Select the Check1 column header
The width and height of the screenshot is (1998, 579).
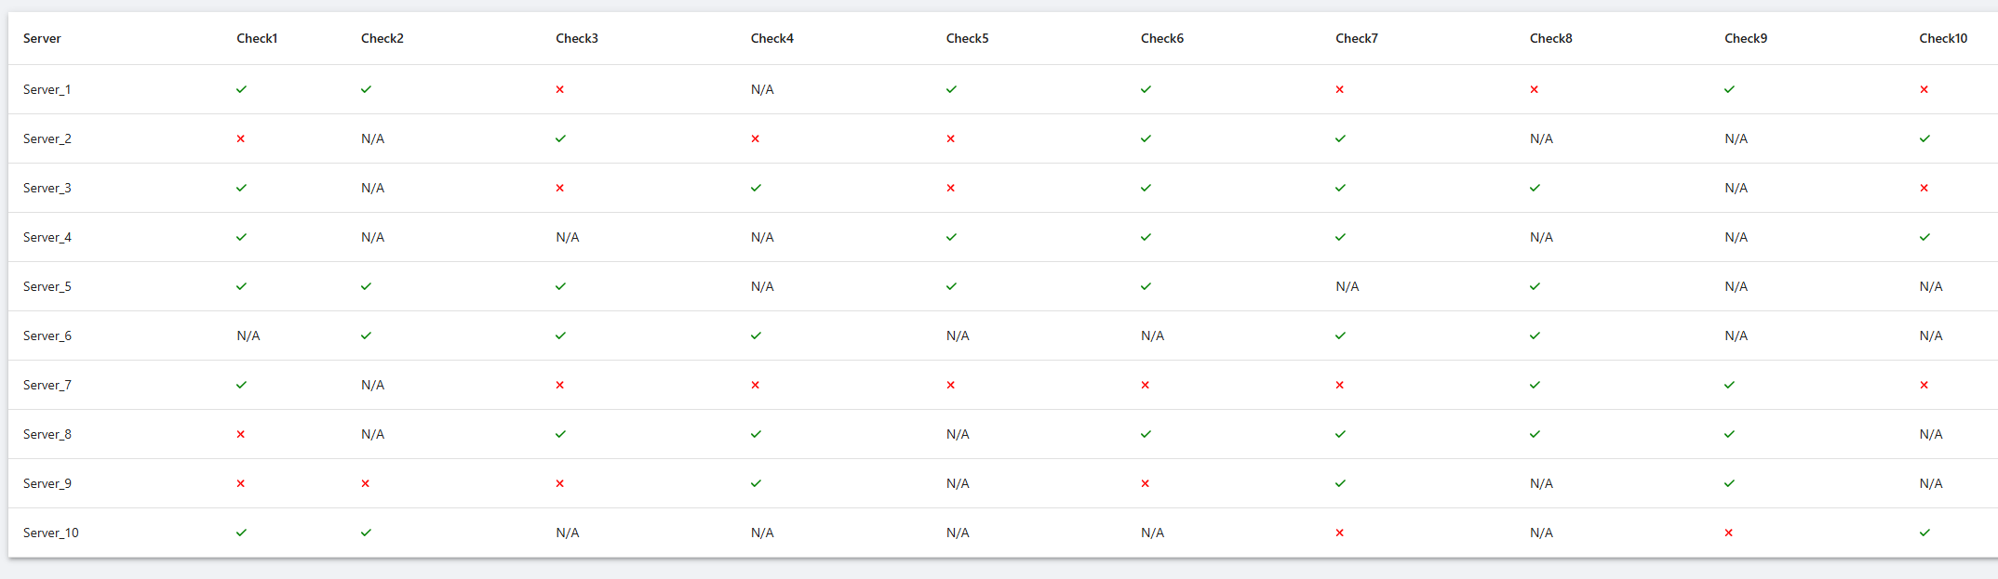[x=257, y=38]
